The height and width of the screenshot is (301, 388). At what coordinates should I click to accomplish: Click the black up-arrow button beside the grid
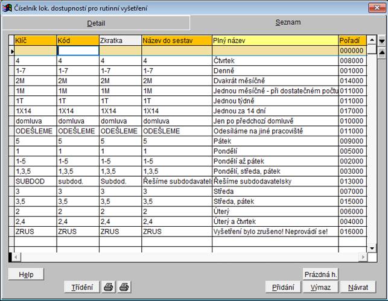pos(381,51)
